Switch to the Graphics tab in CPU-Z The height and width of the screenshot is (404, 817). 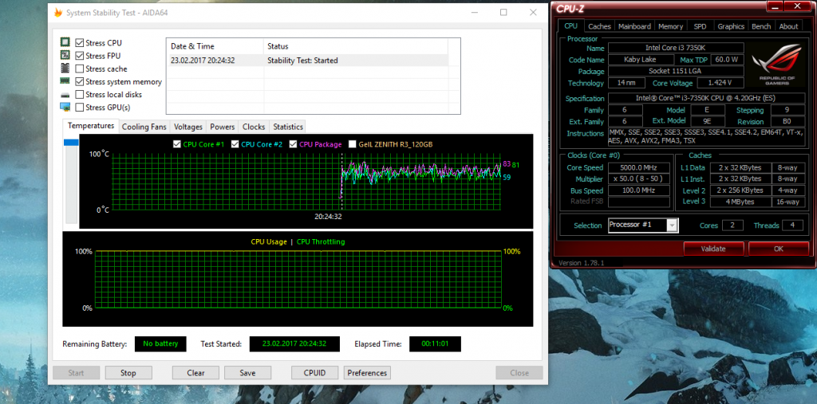(731, 26)
